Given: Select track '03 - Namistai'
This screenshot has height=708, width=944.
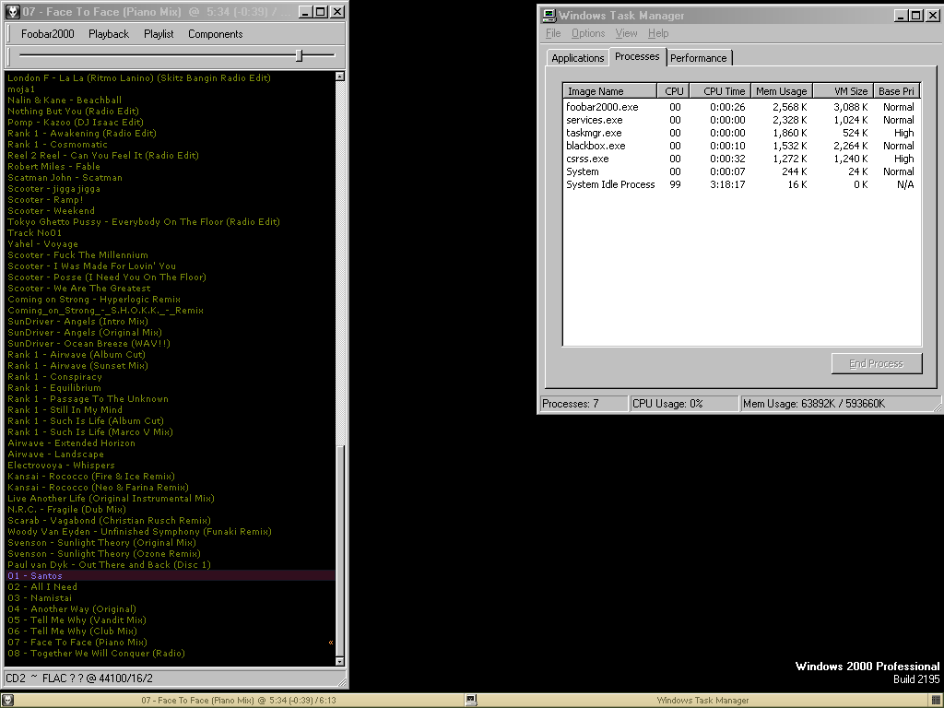Looking at the screenshot, I should point(171,598).
